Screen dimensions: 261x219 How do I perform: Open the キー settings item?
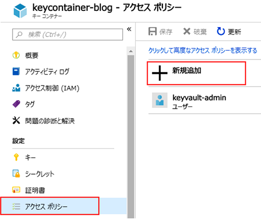(30, 157)
